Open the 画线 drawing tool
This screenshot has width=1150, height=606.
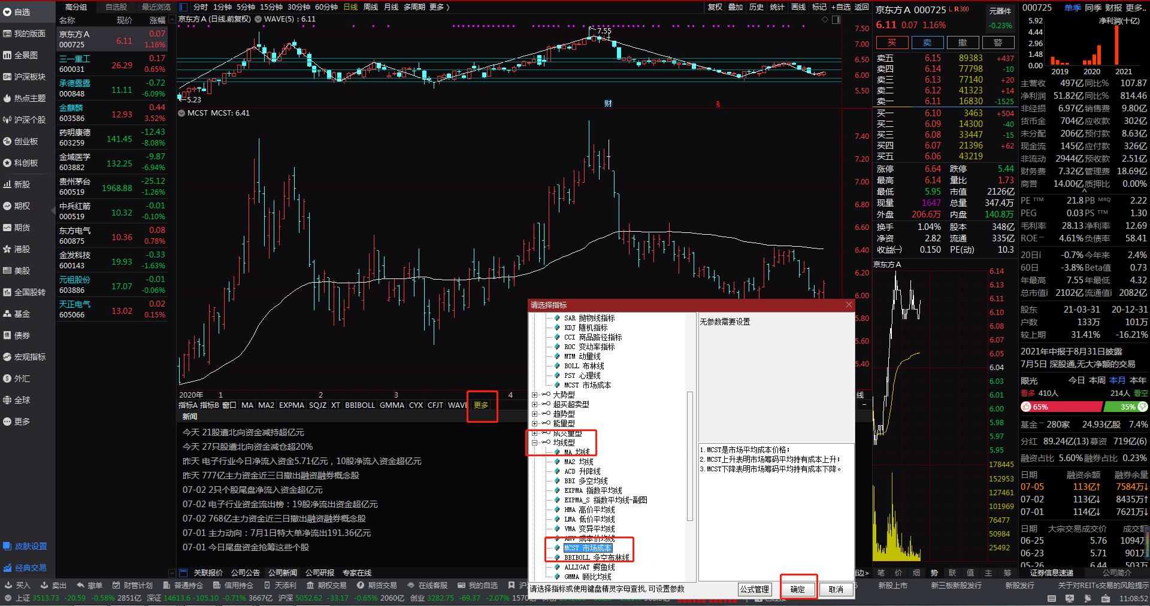pos(798,8)
